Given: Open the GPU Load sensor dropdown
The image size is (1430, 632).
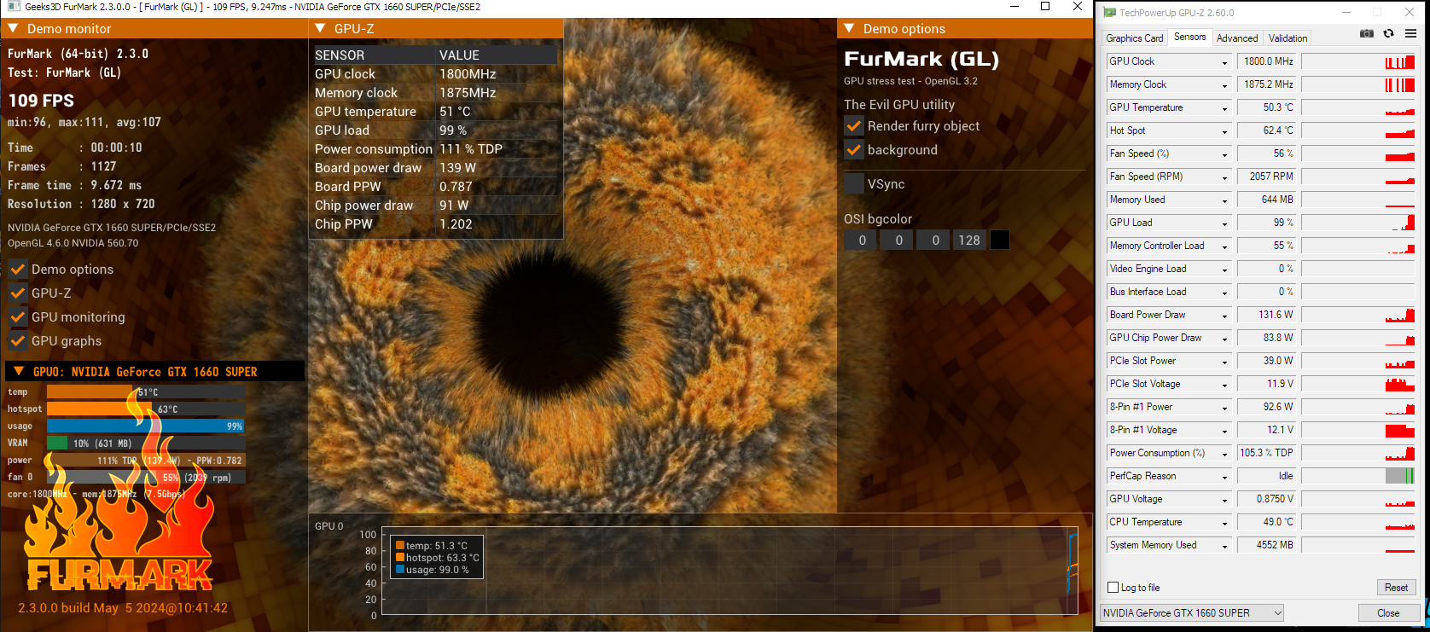Looking at the screenshot, I should point(1225,223).
